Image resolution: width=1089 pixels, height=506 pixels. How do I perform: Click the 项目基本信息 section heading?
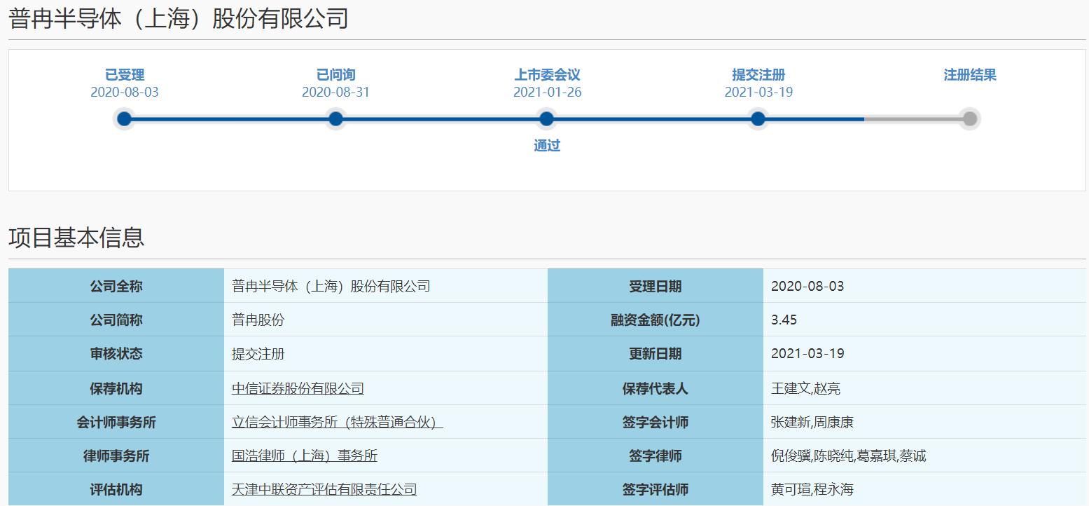(x=76, y=238)
